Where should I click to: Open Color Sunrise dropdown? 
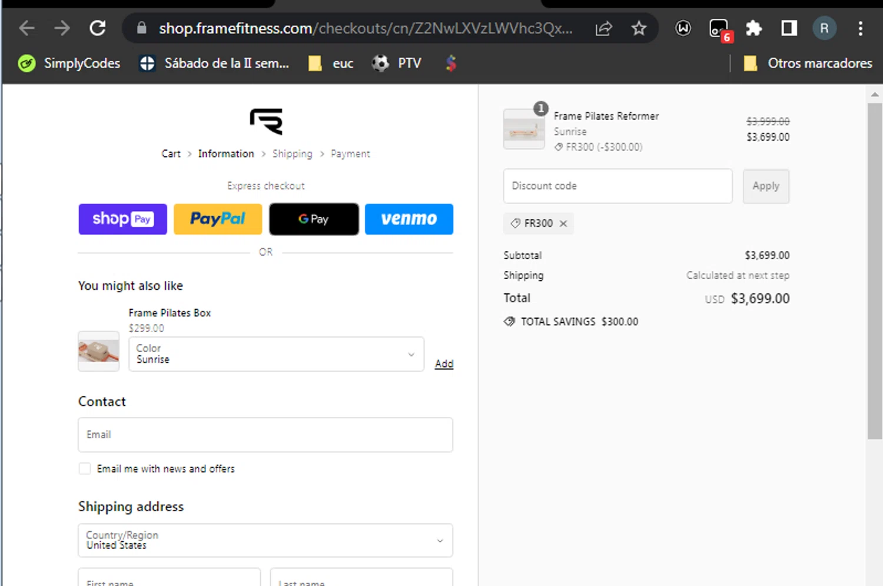click(x=276, y=354)
